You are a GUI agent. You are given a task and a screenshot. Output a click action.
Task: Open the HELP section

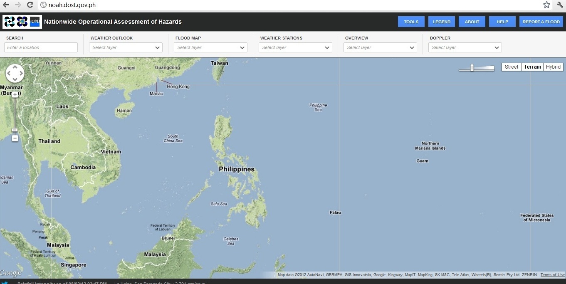502,21
